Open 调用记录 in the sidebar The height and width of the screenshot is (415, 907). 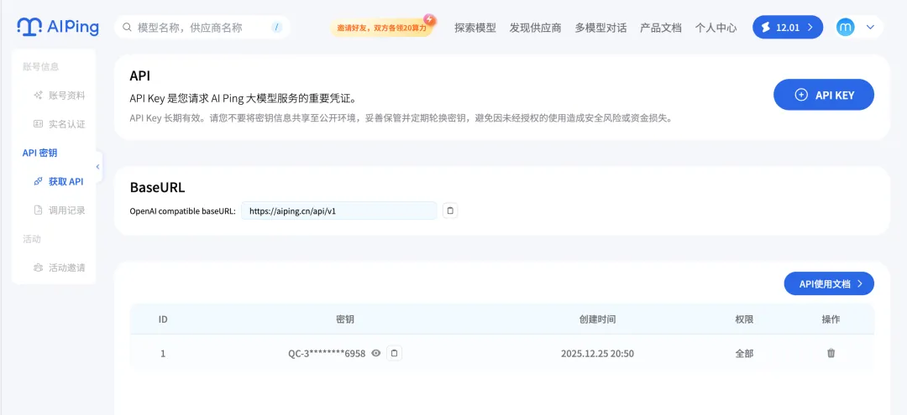tap(60, 210)
